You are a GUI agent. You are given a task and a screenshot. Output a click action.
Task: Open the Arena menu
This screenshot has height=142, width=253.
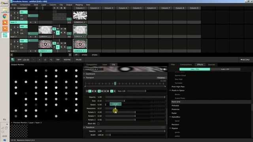coord(14,5)
